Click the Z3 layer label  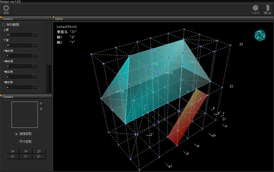[241, 44]
